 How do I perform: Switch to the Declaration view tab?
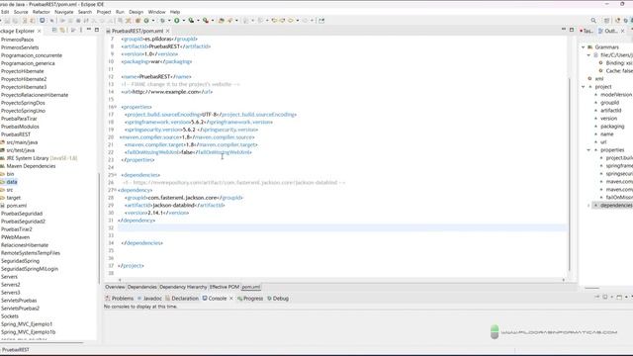coord(182,299)
